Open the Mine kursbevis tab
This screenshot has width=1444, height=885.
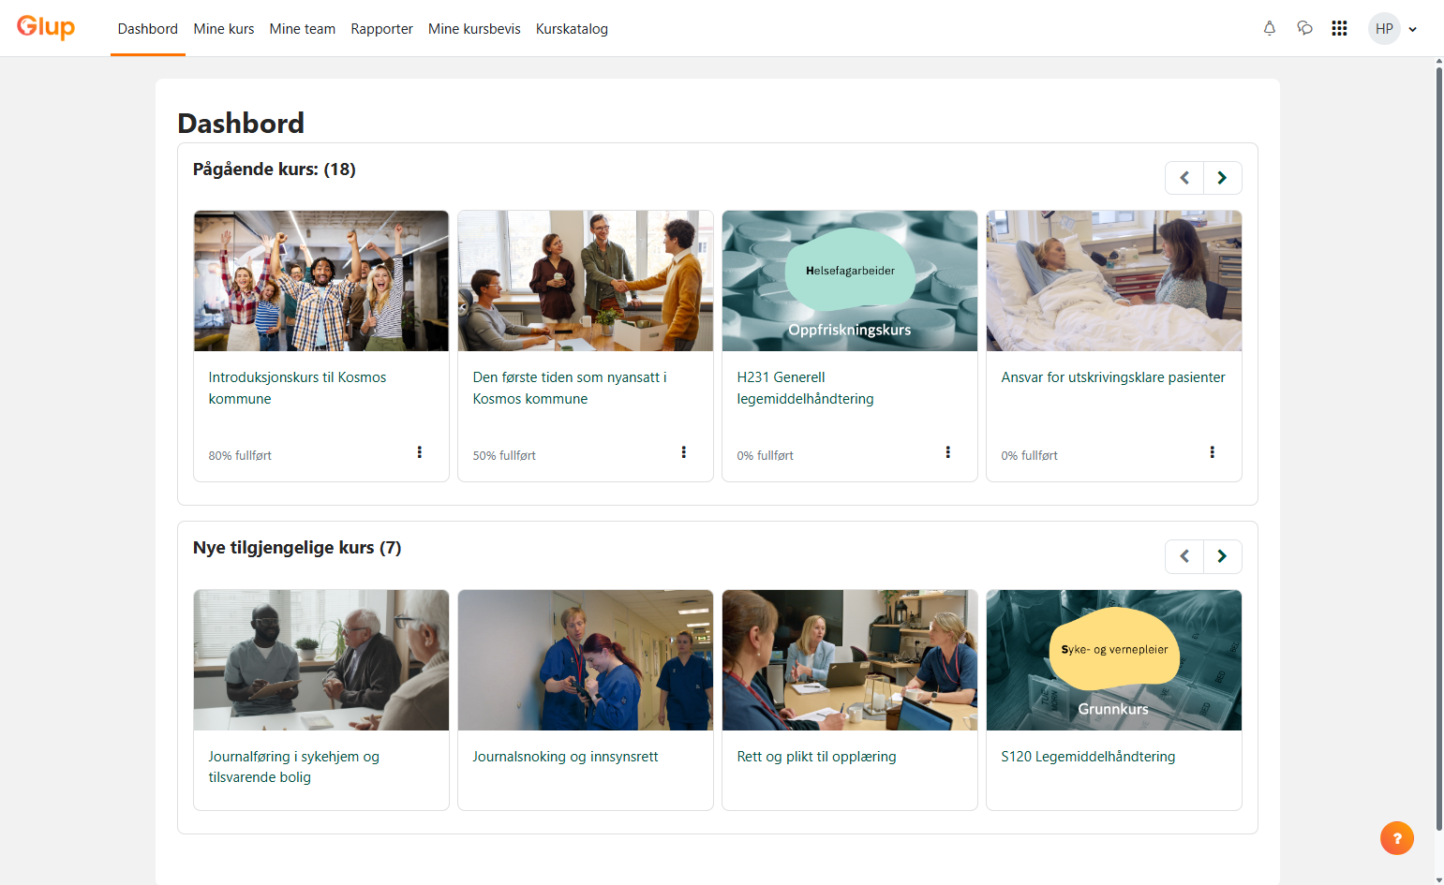coord(474,29)
